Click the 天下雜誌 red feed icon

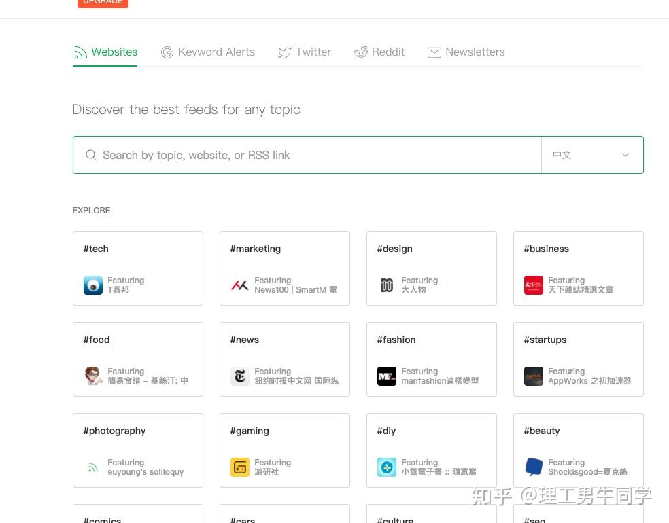tap(533, 285)
